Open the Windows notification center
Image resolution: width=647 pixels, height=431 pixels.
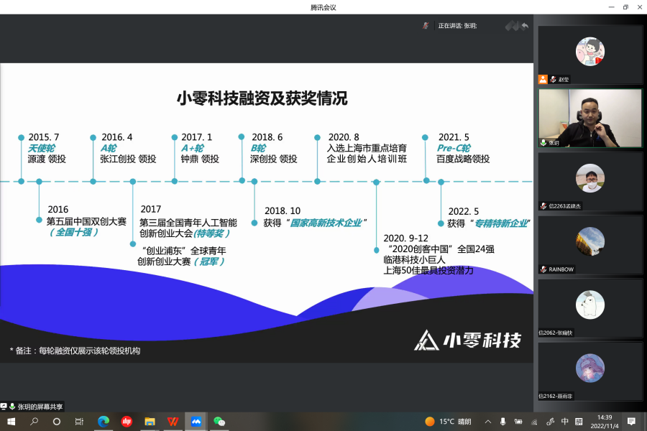pos(631,422)
